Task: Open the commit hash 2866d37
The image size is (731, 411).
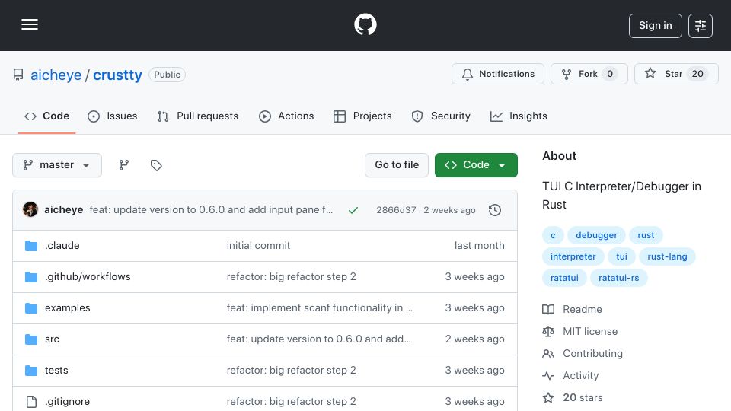Action: pyautogui.click(x=396, y=210)
